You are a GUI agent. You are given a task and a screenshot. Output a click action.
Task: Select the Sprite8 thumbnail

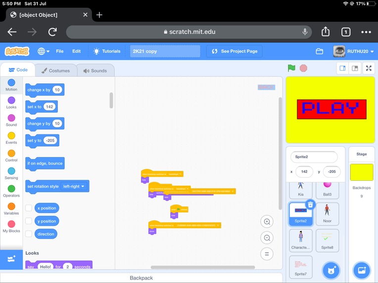[x=327, y=241]
